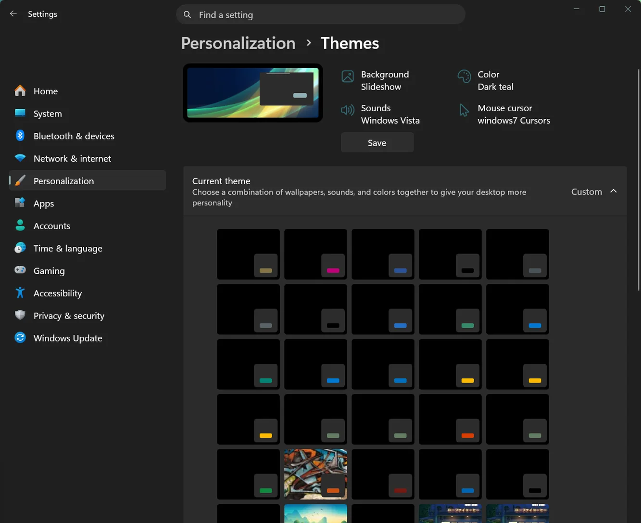Open Sounds Windows Vista setting
The height and width of the screenshot is (523, 641).
coord(380,114)
